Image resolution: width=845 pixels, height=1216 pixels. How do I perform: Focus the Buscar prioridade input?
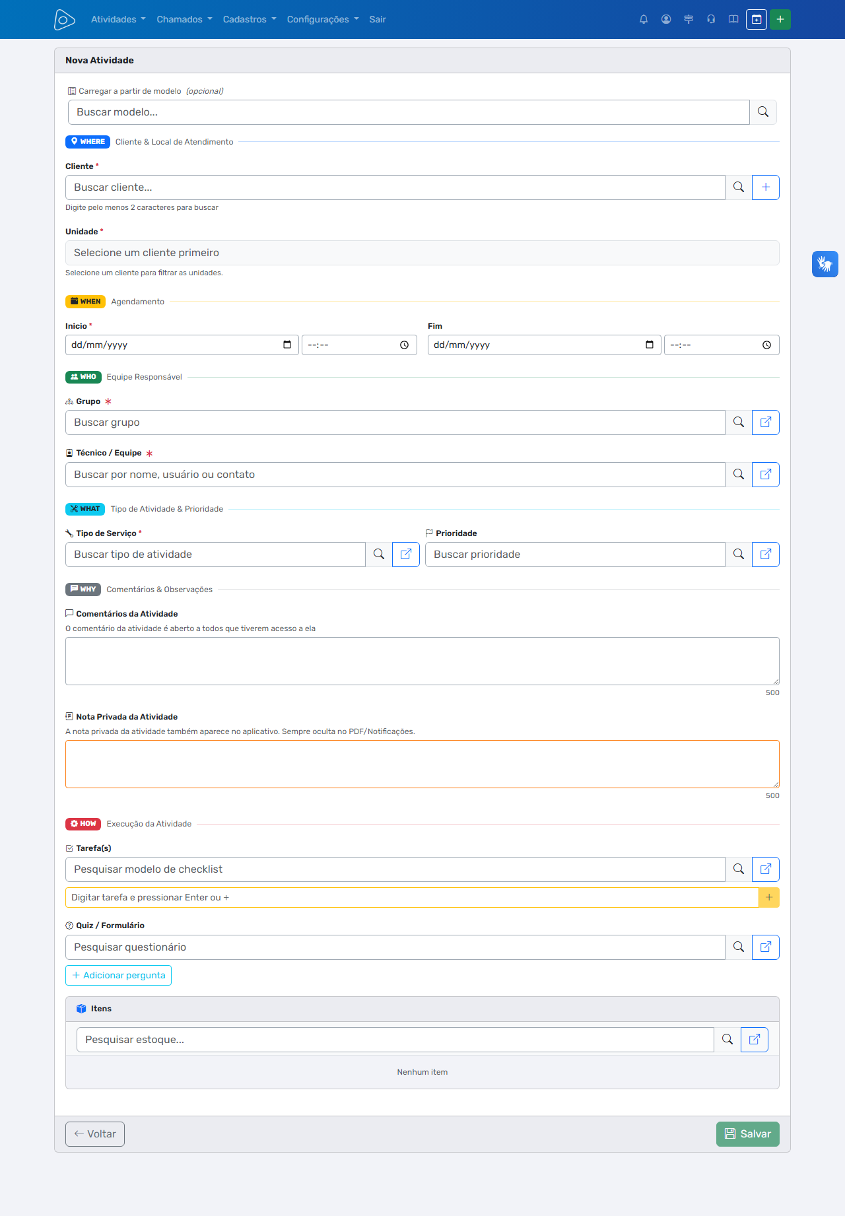575,555
